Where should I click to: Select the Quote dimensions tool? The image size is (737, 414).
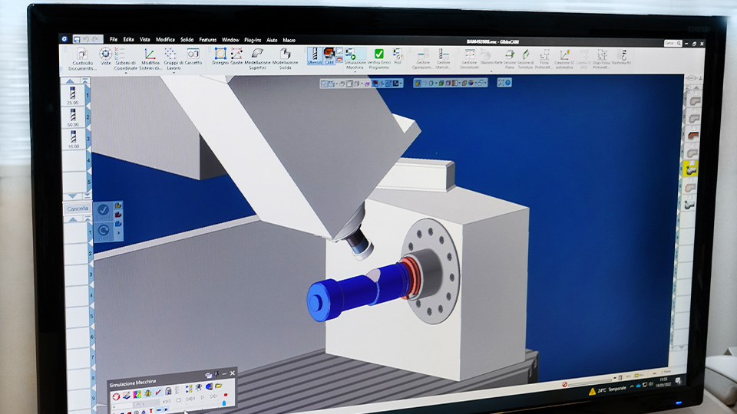click(x=236, y=55)
